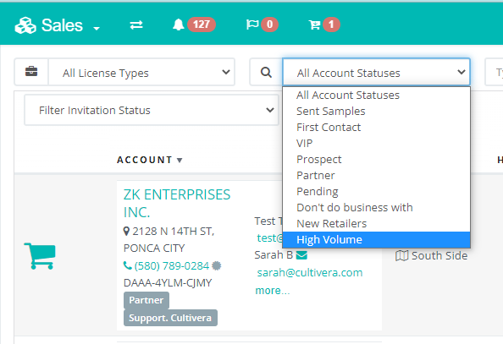Click license number DAAA-4YLM-CJMY
Screen dimensions: 503x344
[x=168, y=283]
